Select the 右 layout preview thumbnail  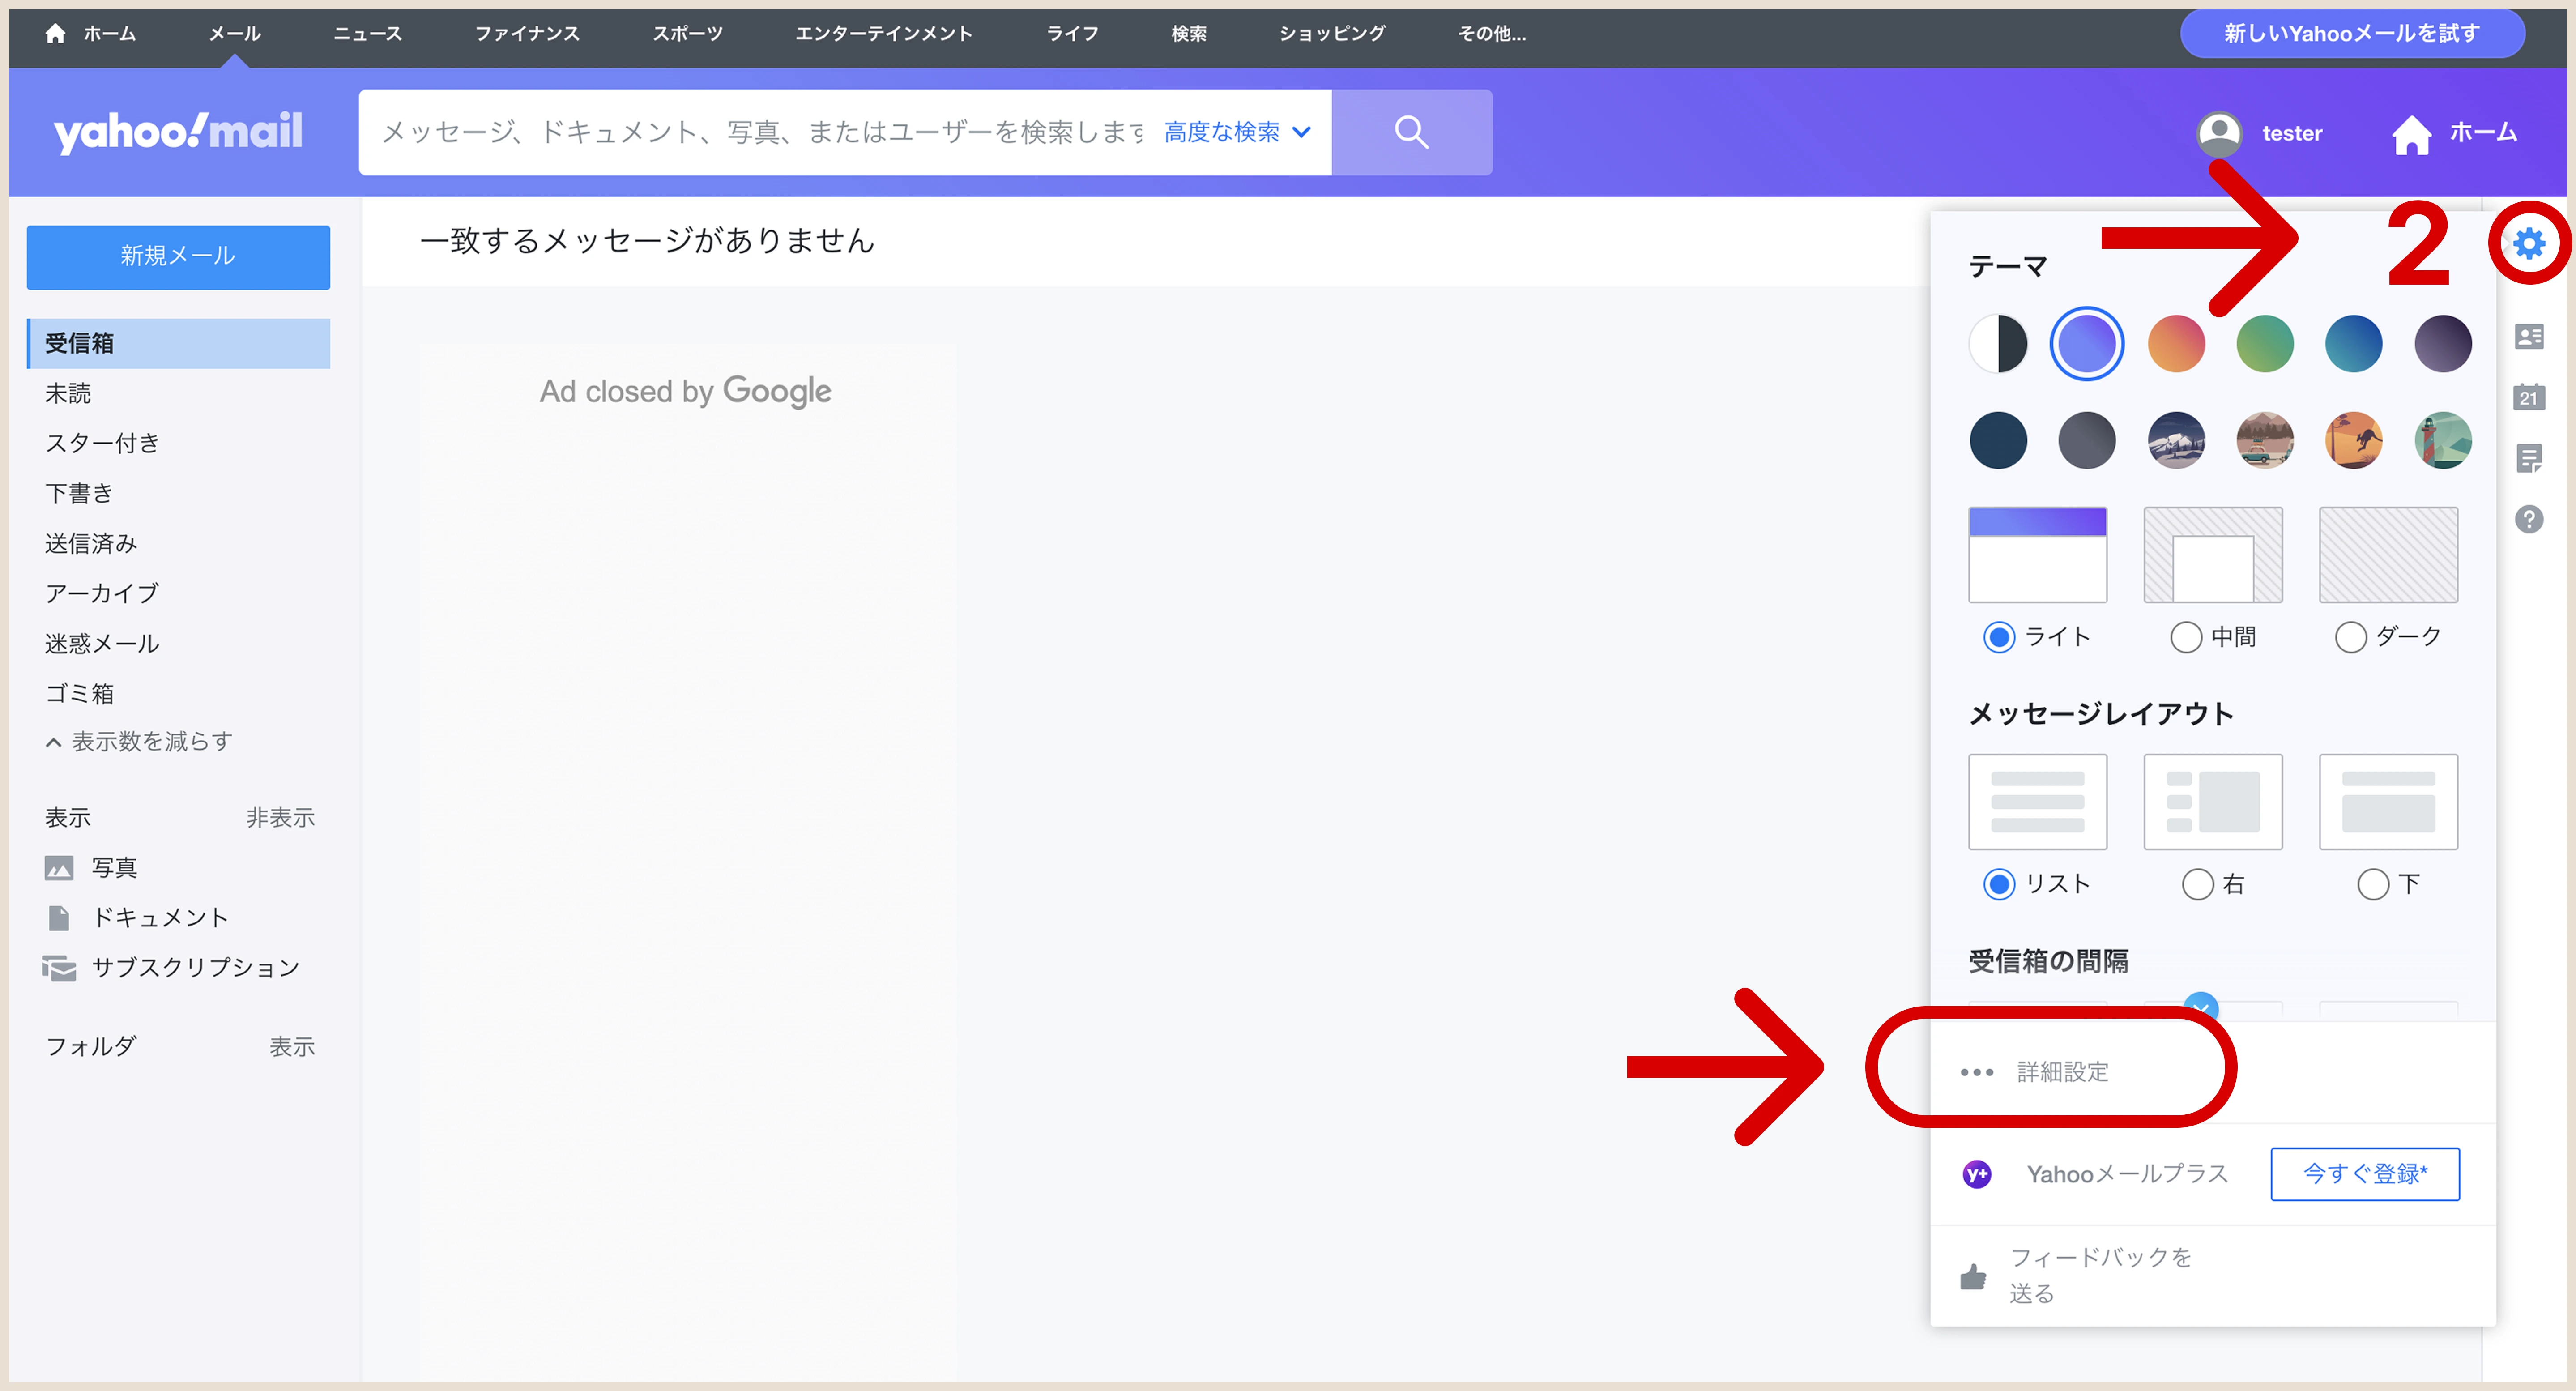(x=2213, y=802)
